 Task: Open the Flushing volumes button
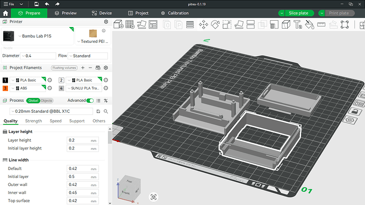click(64, 68)
